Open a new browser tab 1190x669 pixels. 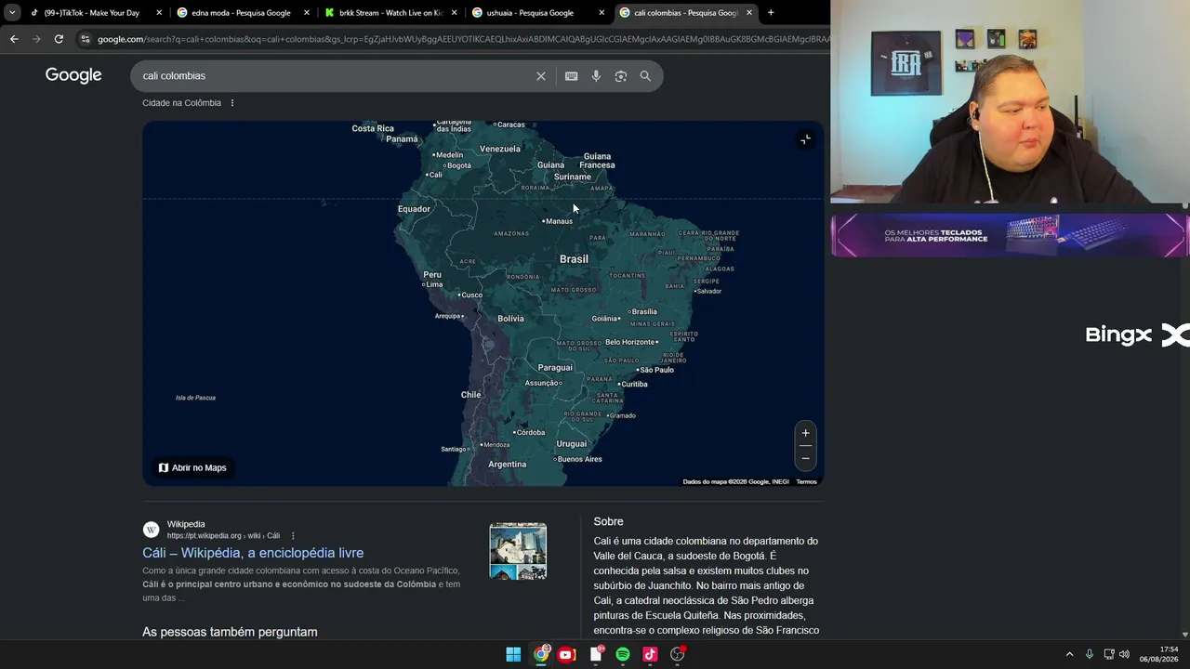771,13
